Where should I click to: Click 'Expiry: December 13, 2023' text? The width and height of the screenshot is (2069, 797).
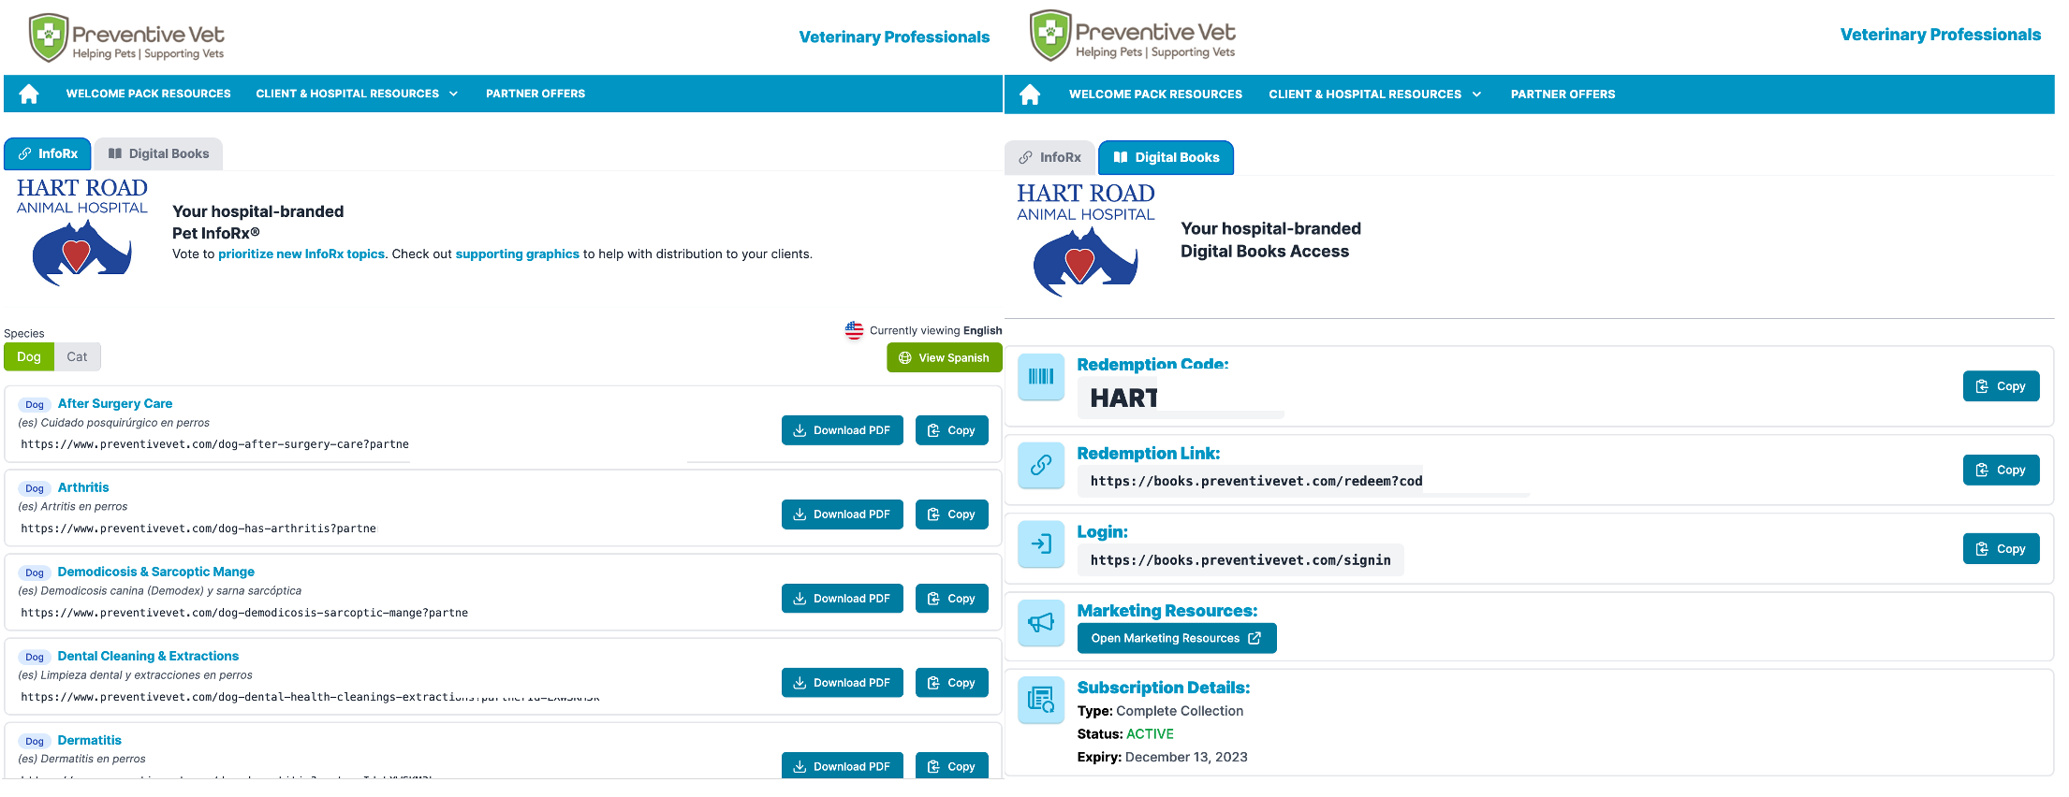click(x=1162, y=757)
